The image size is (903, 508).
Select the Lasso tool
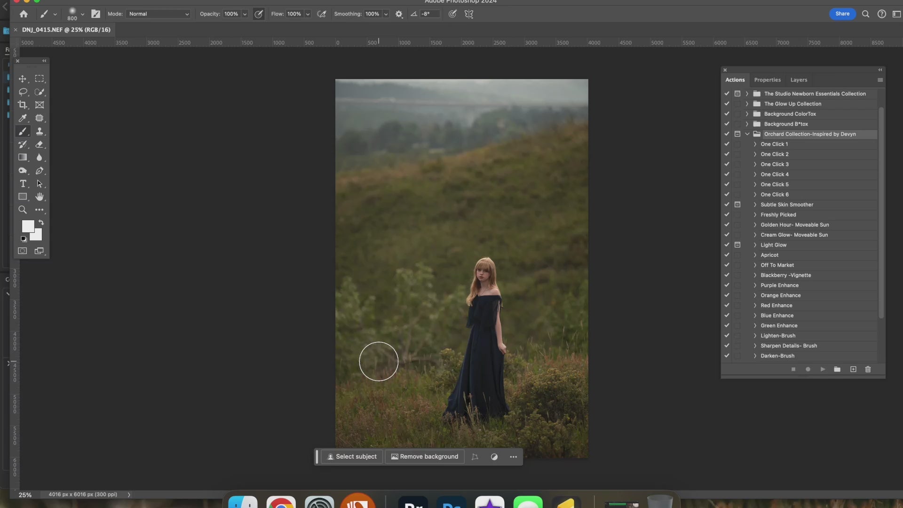[22, 92]
